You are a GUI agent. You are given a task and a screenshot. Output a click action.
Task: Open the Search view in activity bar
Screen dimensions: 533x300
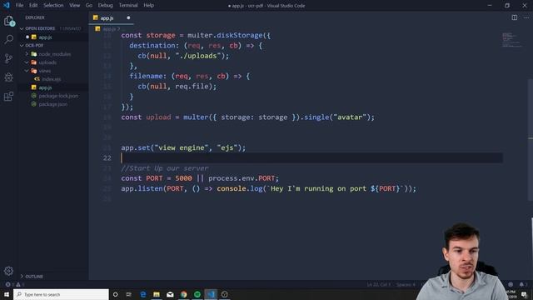(x=9, y=39)
